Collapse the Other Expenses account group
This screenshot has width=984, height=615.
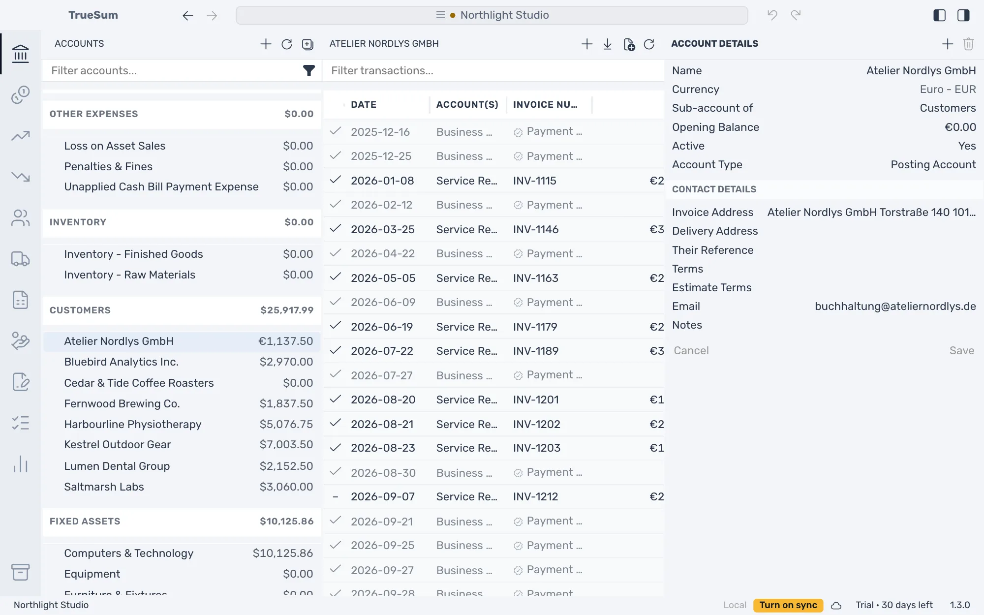(x=182, y=114)
